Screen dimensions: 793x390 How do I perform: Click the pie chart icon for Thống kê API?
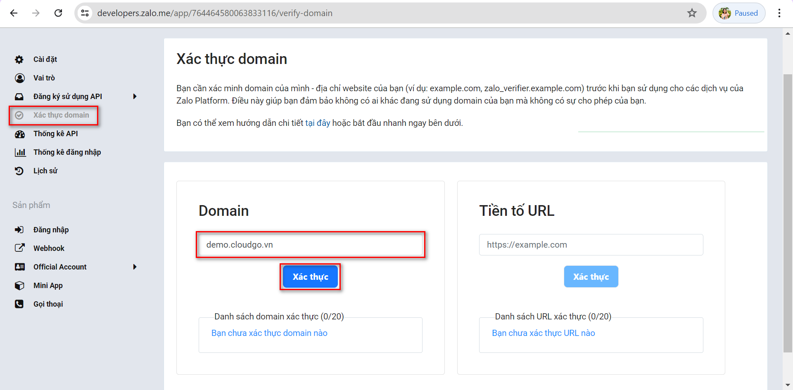[x=19, y=134]
